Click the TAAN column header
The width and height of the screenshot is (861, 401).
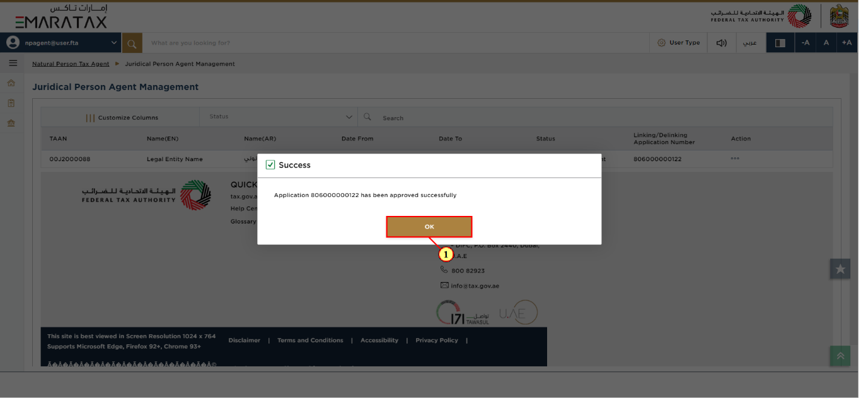pyautogui.click(x=58, y=138)
